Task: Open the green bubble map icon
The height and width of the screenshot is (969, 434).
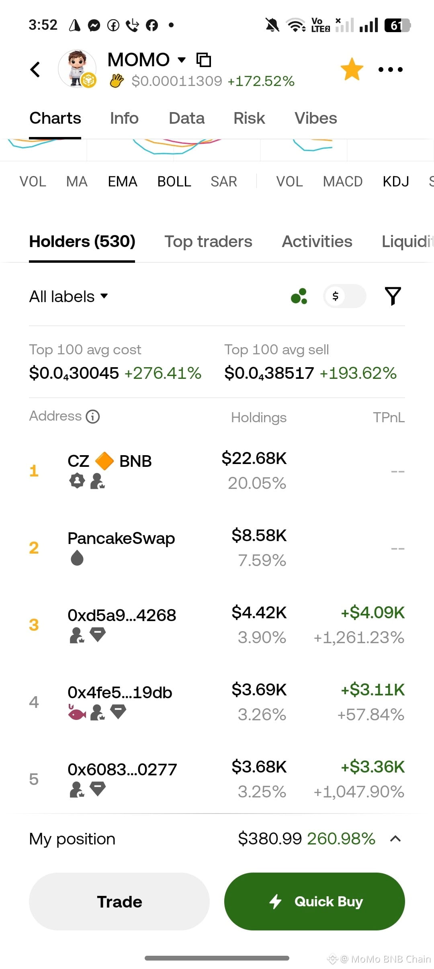Action: (299, 296)
